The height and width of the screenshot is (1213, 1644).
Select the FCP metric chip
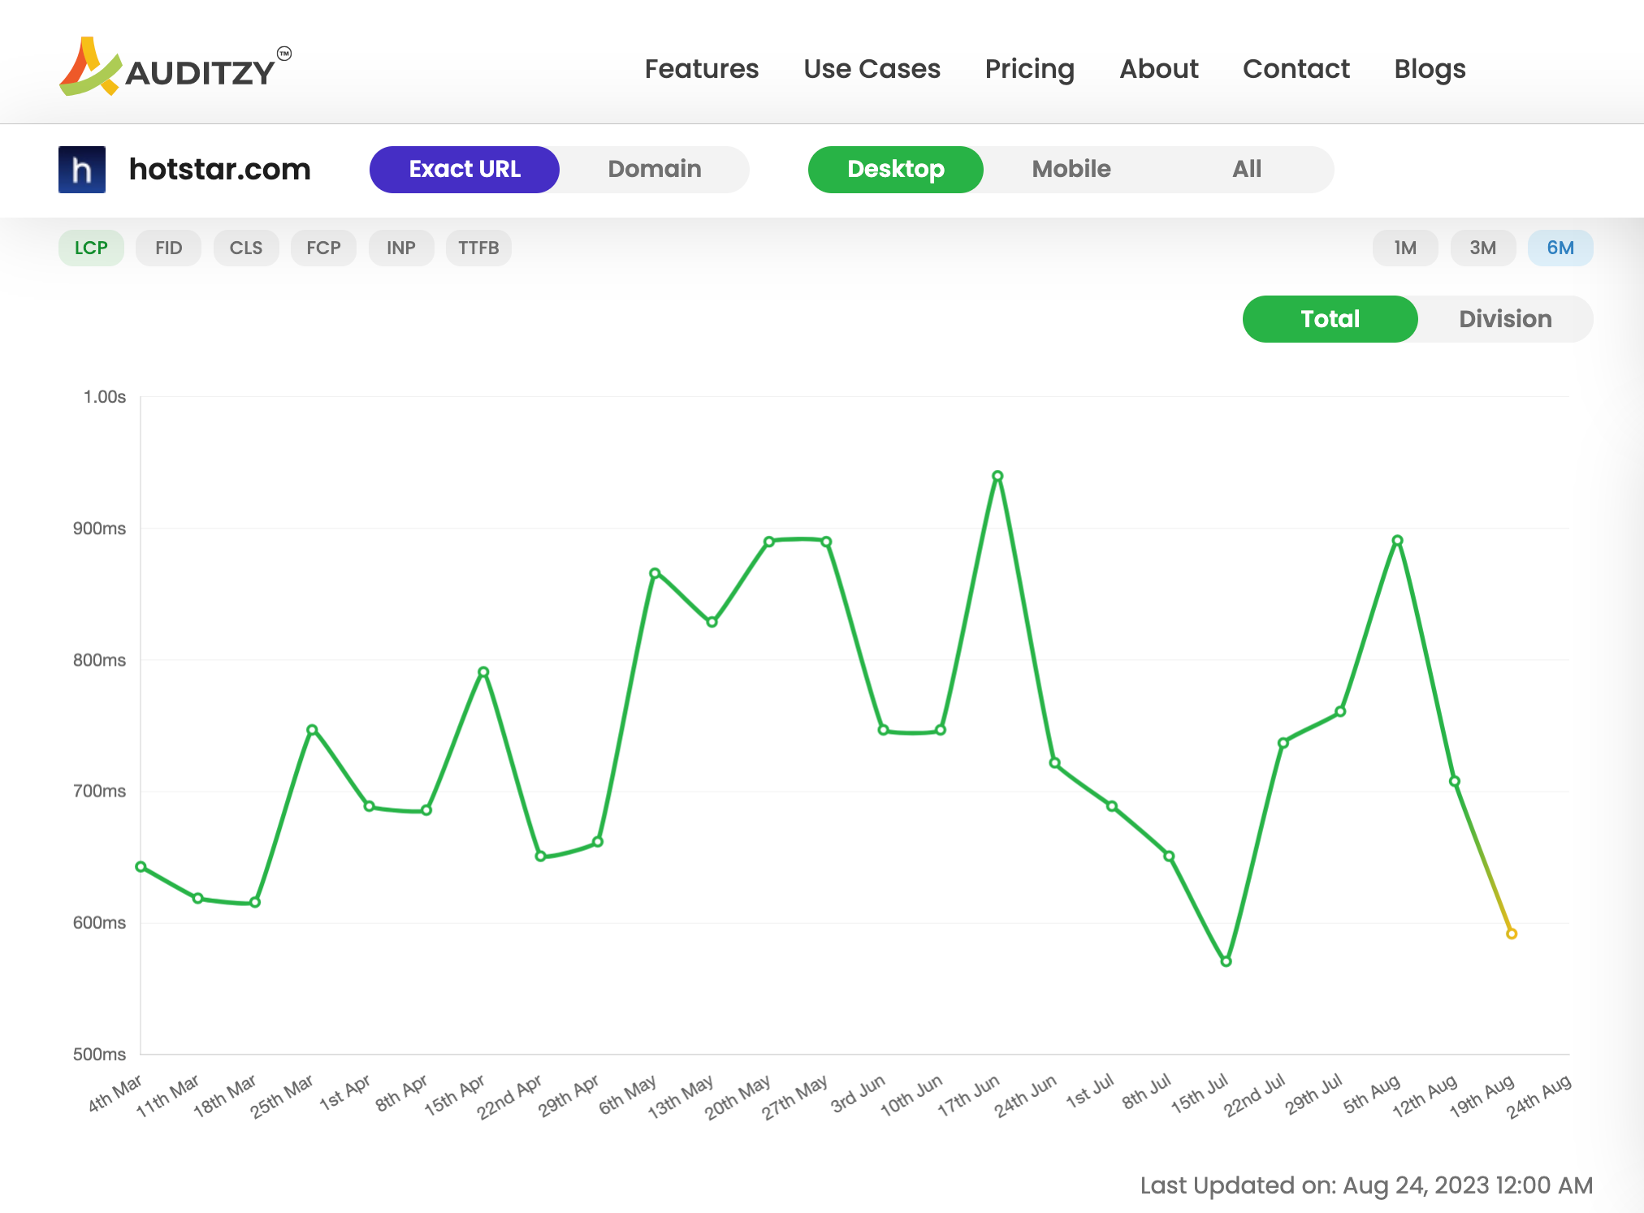point(323,248)
